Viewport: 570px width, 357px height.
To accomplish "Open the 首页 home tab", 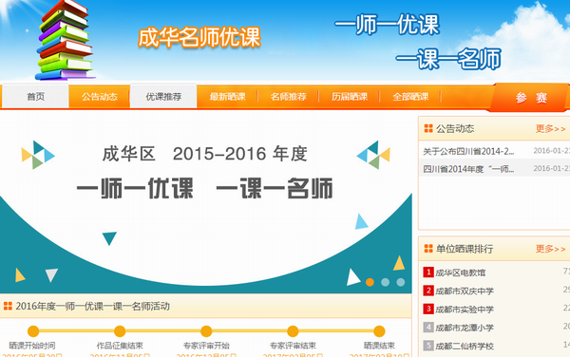I will 36,97.
